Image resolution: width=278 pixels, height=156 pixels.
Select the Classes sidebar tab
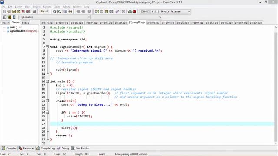tap(16, 23)
